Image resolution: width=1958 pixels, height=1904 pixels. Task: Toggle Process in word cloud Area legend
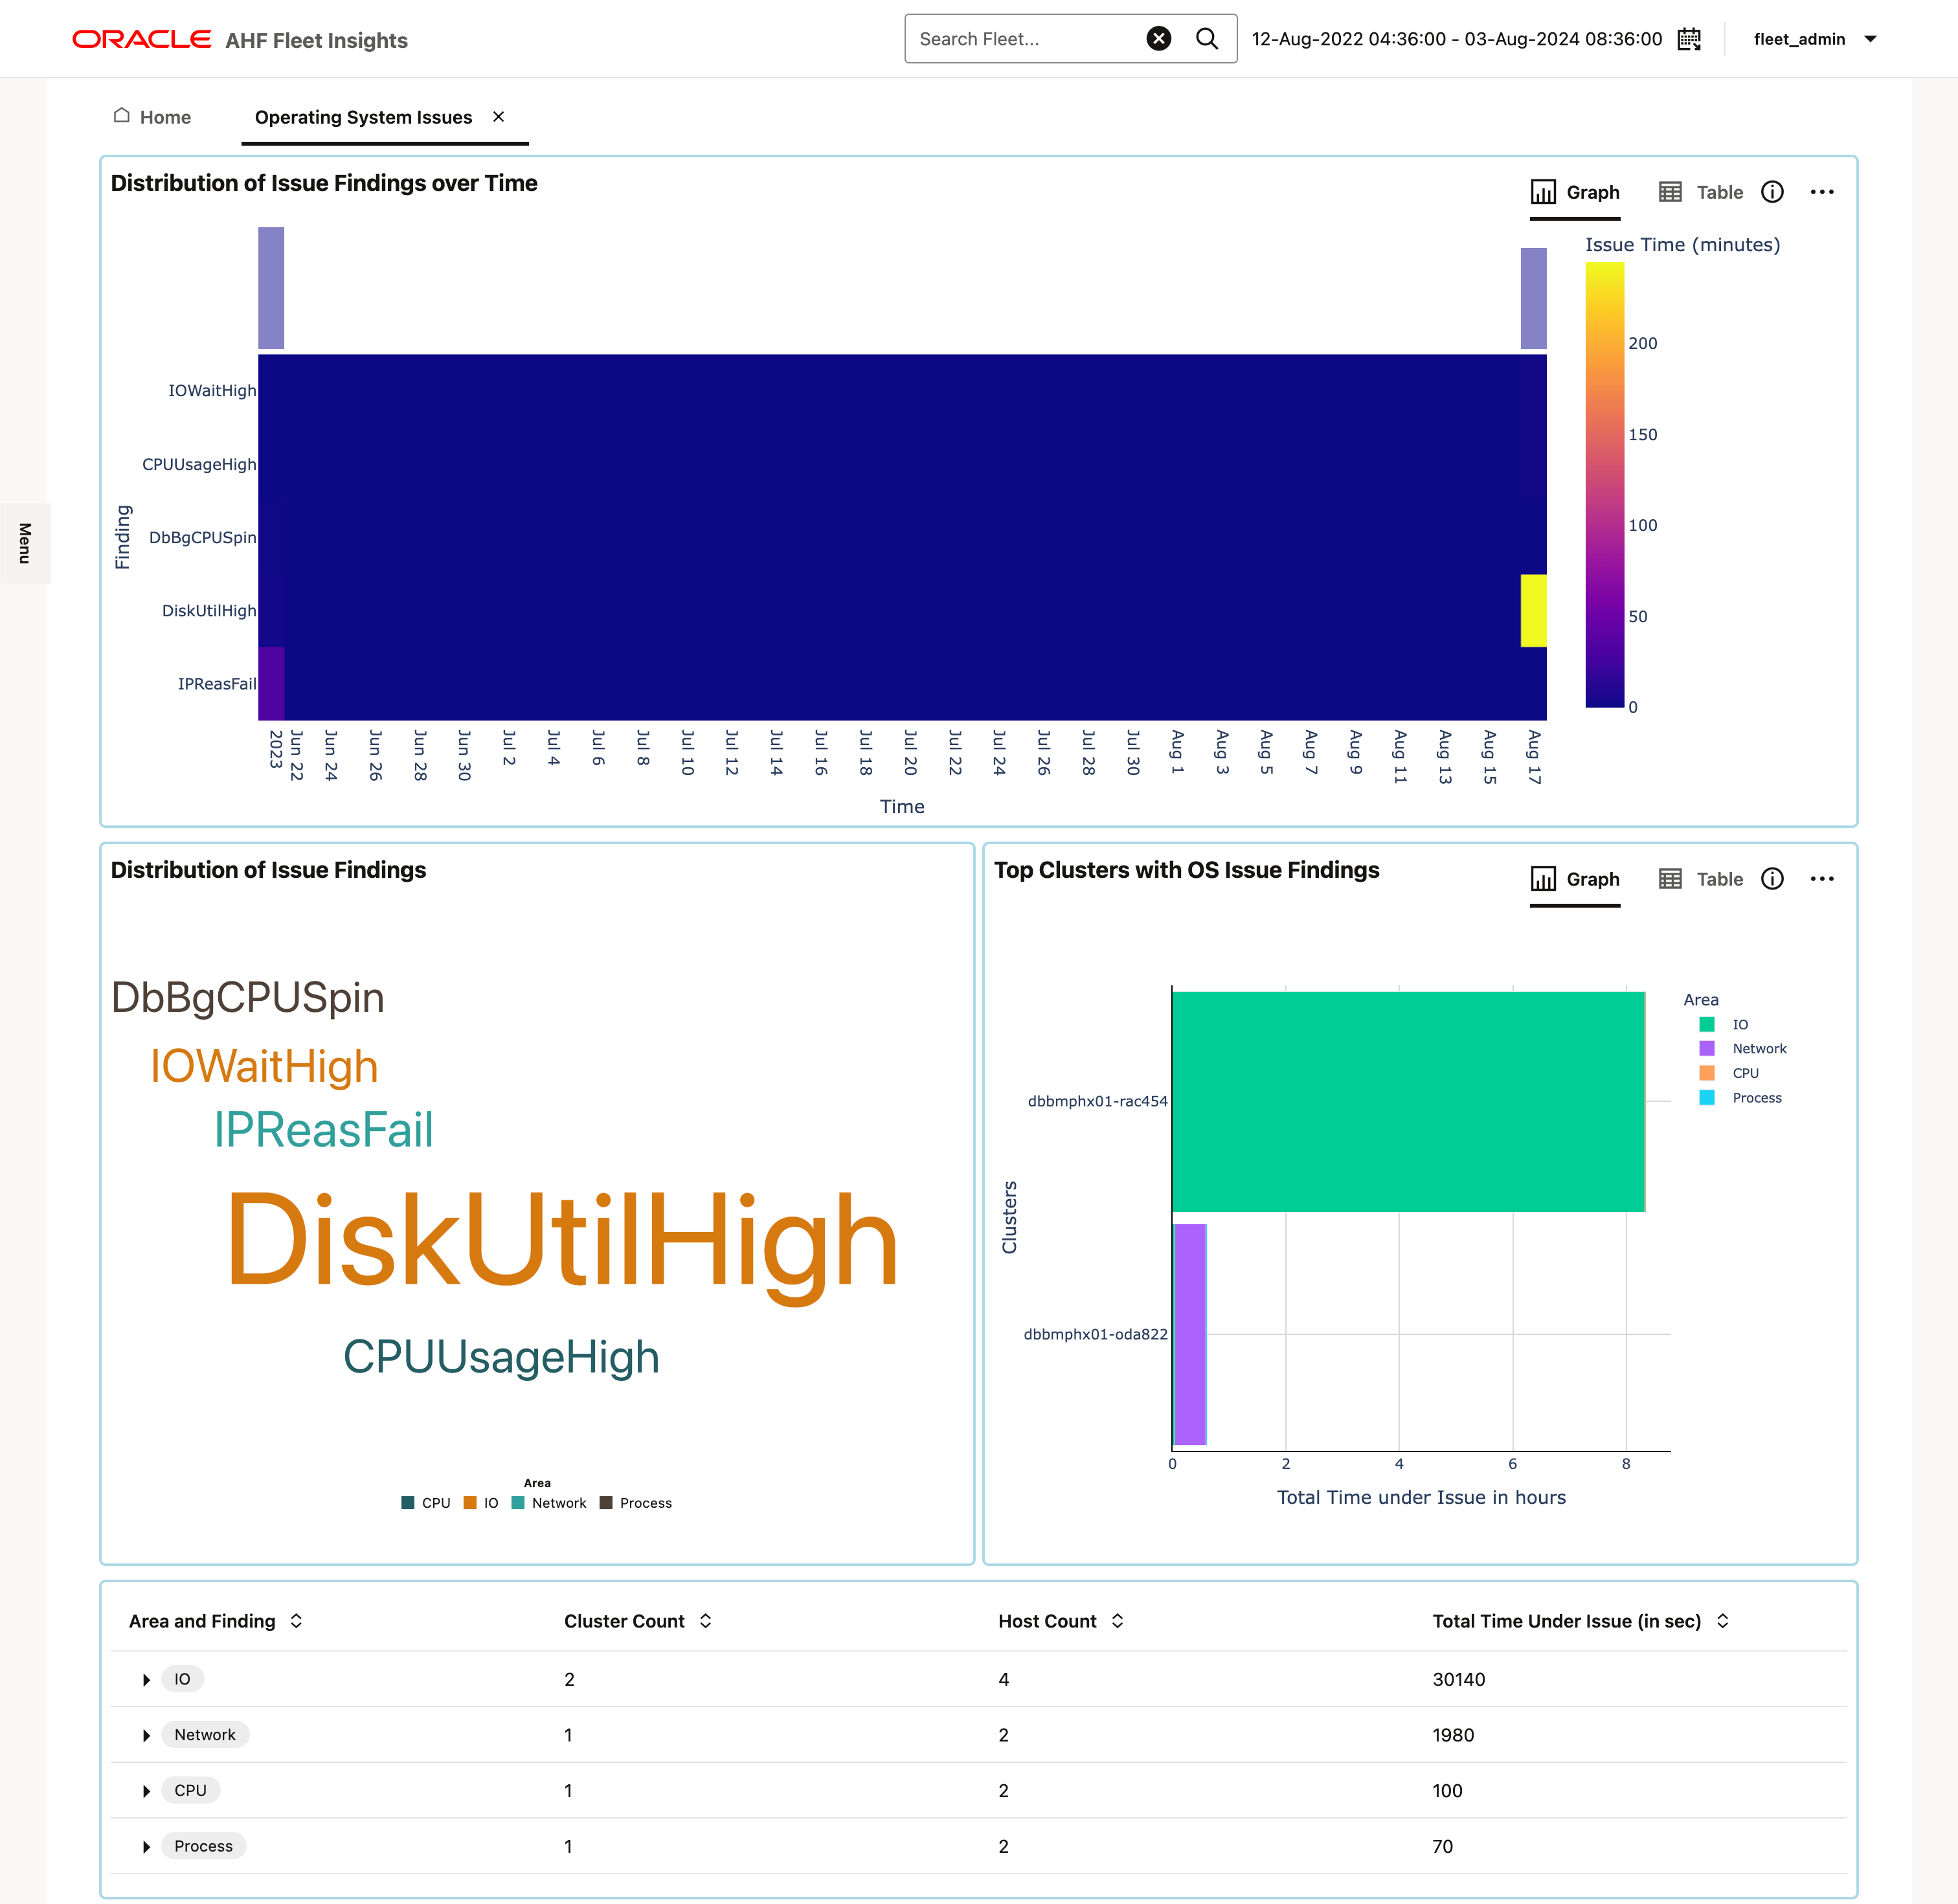tap(636, 1503)
